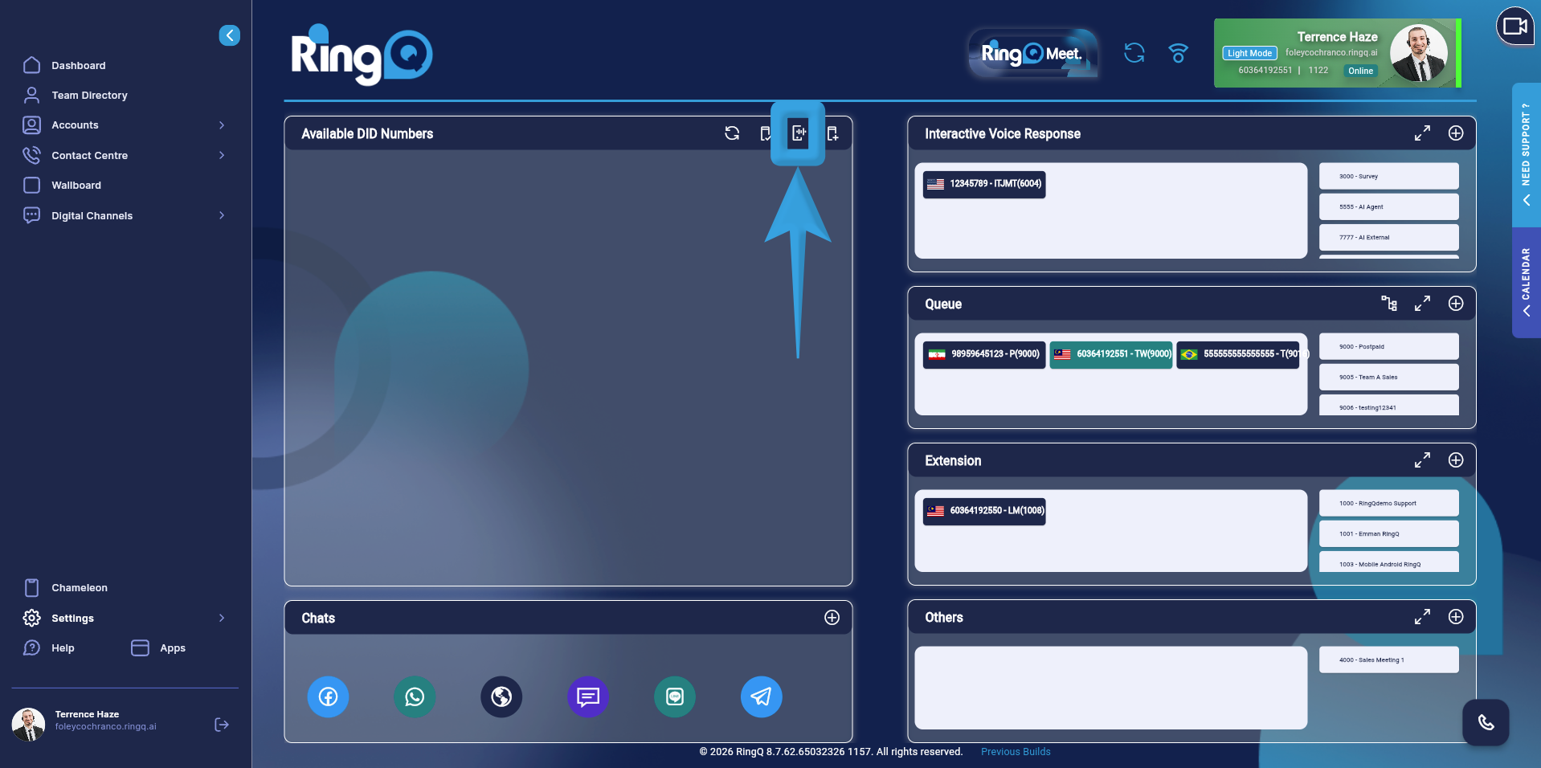
Task: Click the Wi-Fi connection status icon
Action: [1178, 53]
